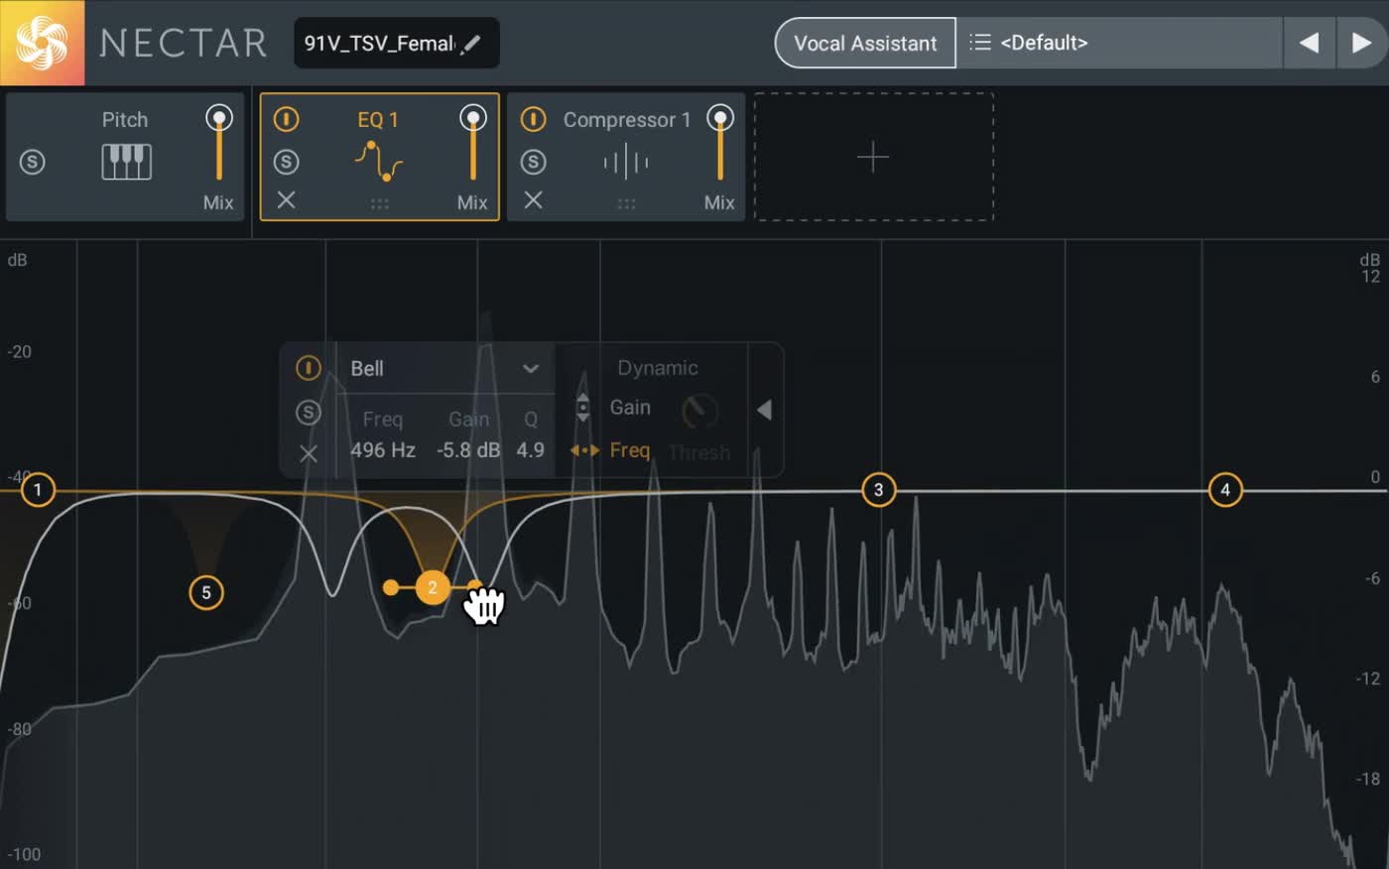Solo the EQ 1 module
Image resolution: width=1389 pixels, height=869 pixels.
tap(286, 162)
